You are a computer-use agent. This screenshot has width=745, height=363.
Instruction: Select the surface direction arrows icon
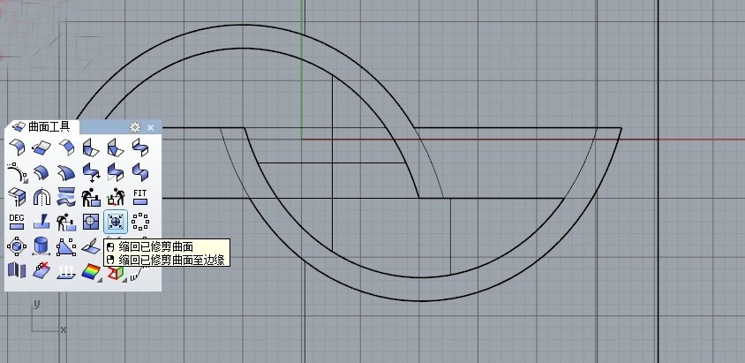coord(66,271)
